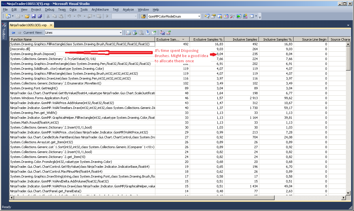Click the Navigate Forward icon

[x=99, y=16]
